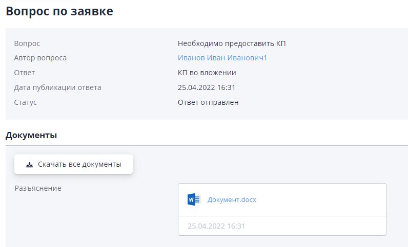Open author link Иванов Иван Иванович1
Screen dimensions: 408x247
click(222, 58)
